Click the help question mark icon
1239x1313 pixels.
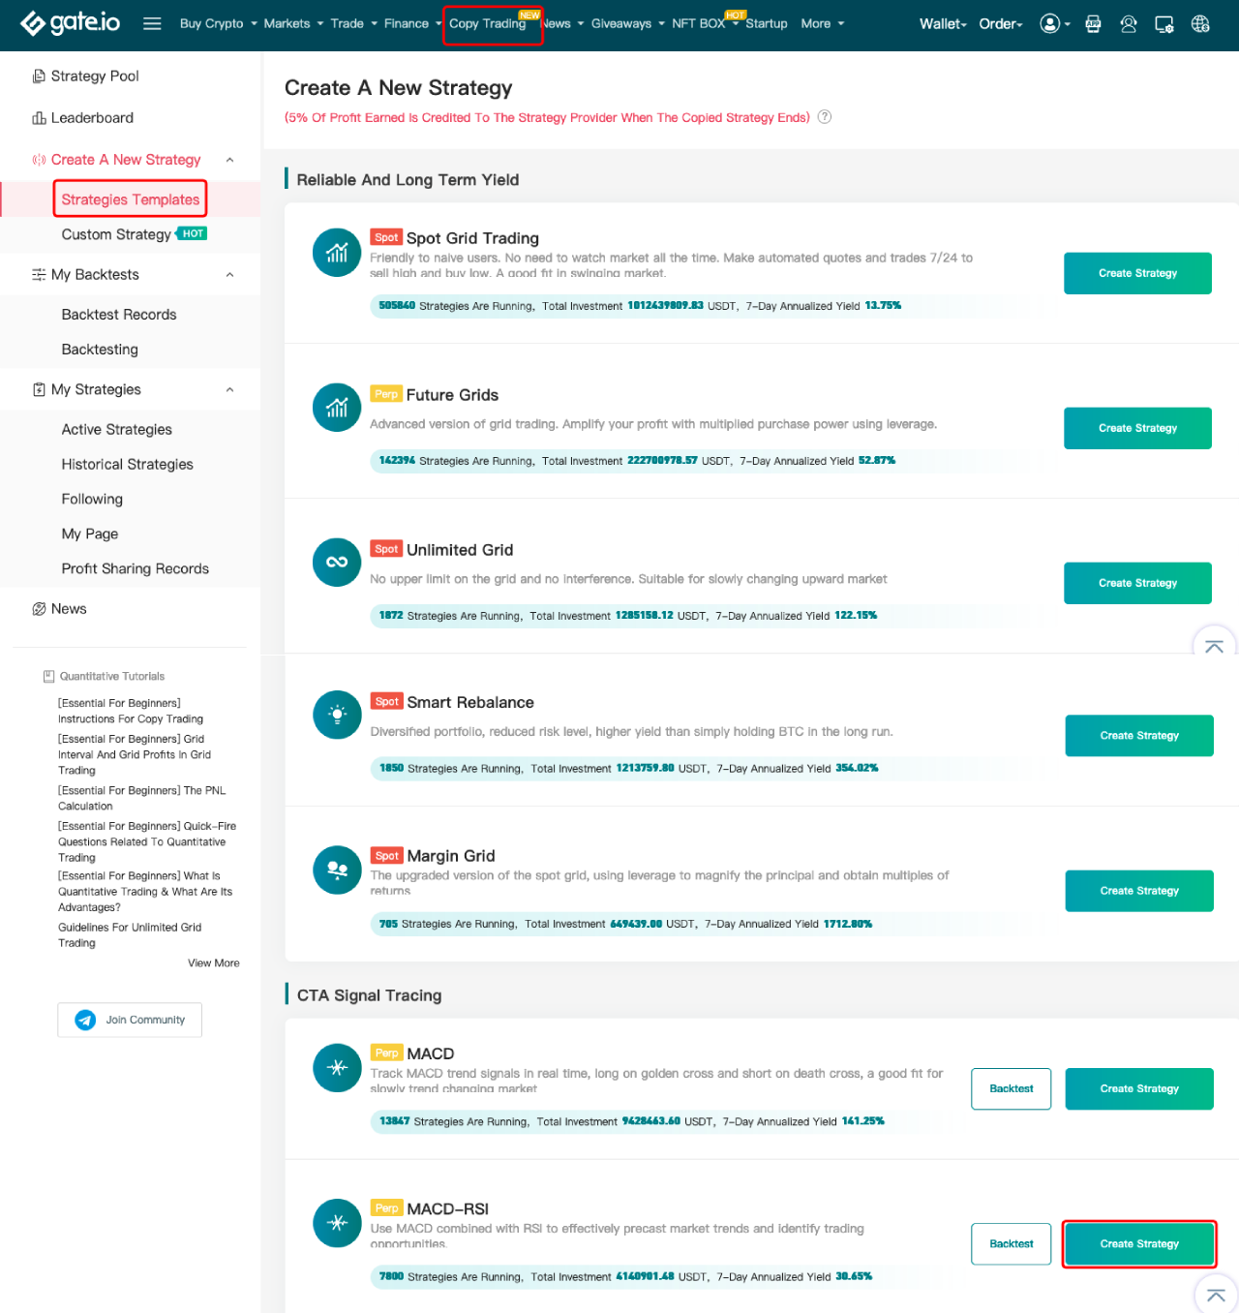tap(825, 117)
